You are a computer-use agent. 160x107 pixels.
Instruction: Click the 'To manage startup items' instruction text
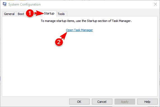coord(86,21)
